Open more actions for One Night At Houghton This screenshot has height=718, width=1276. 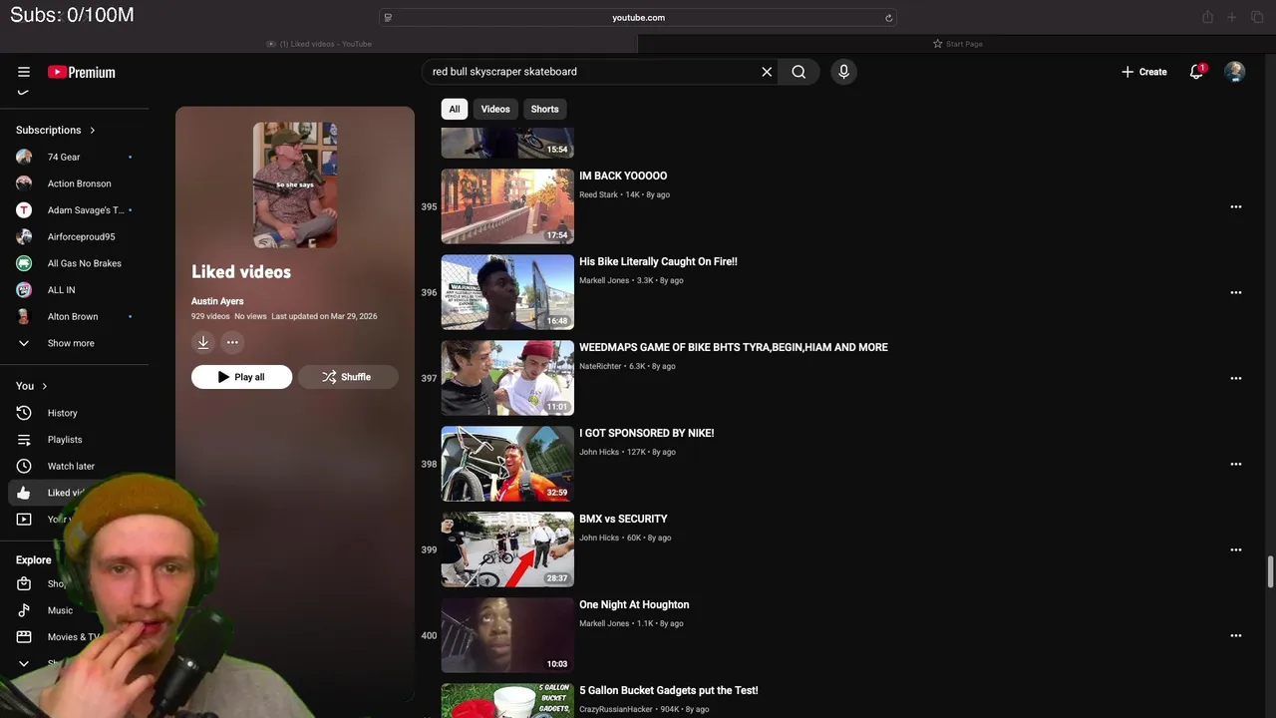(x=1236, y=635)
